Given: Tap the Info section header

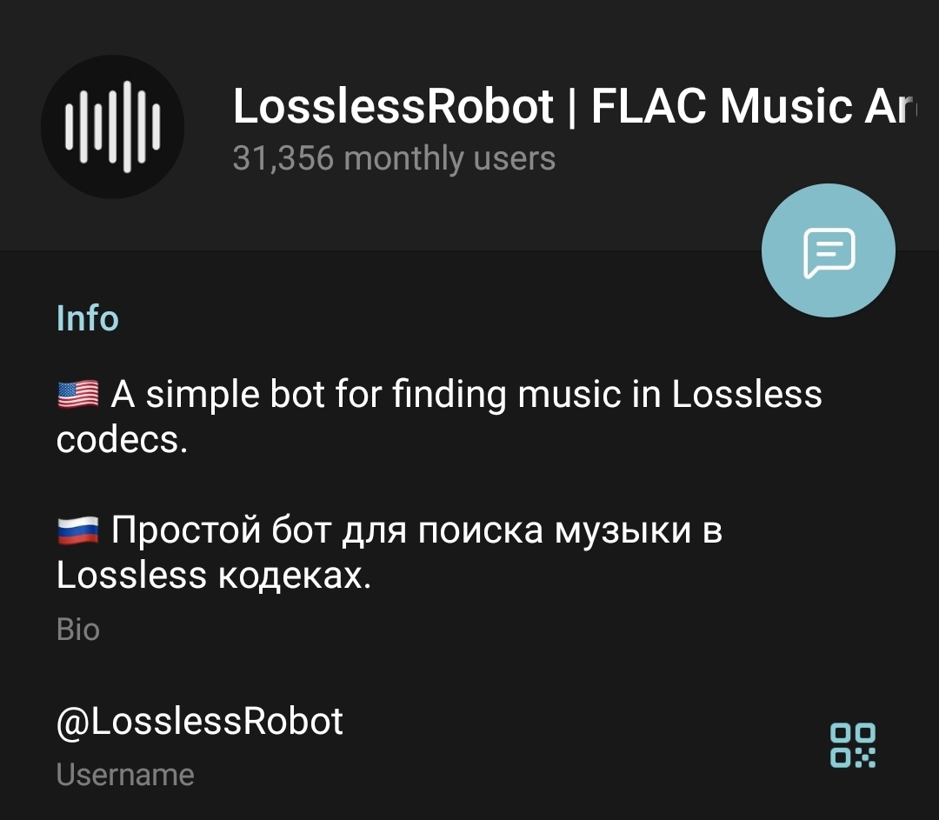Looking at the screenshot, I should click(x=88, y=318).
